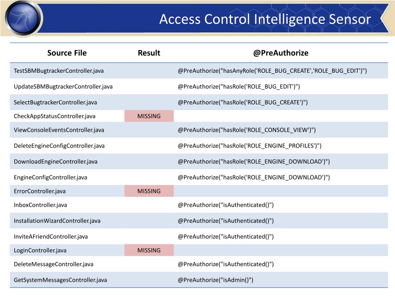Viewport: 395px width, 296px height.
Task: Select the MISSING cell for LoginController.java
Action: [149, 250]
